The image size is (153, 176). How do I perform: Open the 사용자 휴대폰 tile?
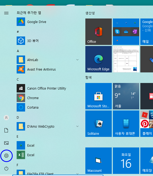tap(126, 124)
